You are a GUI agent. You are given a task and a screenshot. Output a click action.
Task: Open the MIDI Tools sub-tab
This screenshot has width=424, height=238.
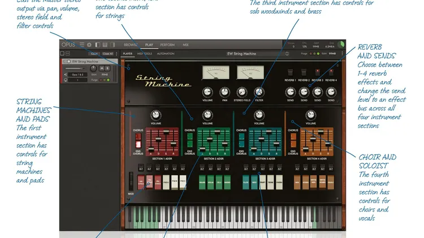click(144, 54)
